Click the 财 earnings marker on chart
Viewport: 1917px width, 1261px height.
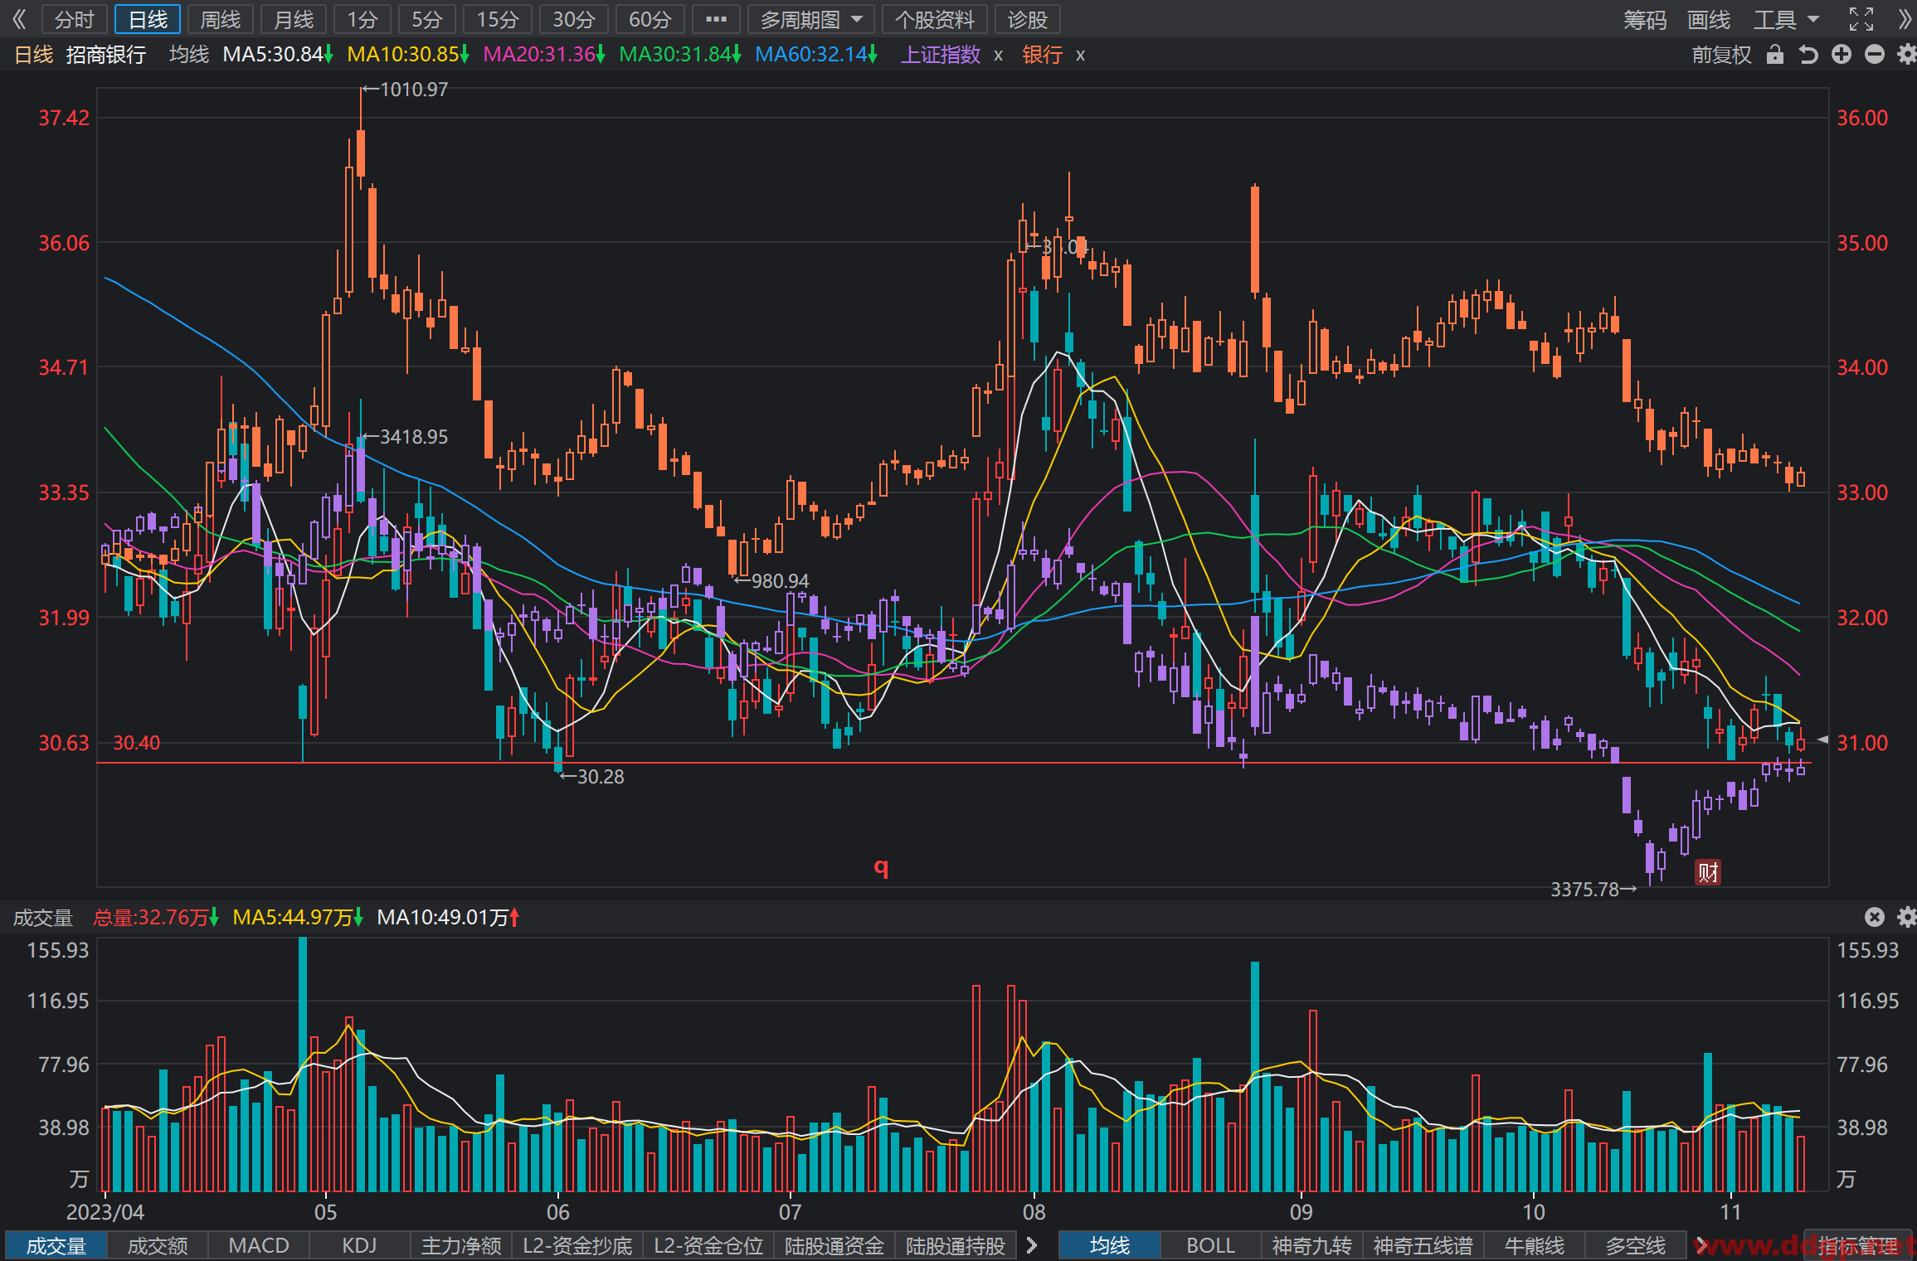tap(1707, 871)
